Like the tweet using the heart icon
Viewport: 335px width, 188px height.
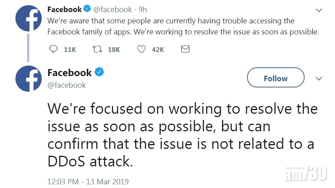pos(141,49)
